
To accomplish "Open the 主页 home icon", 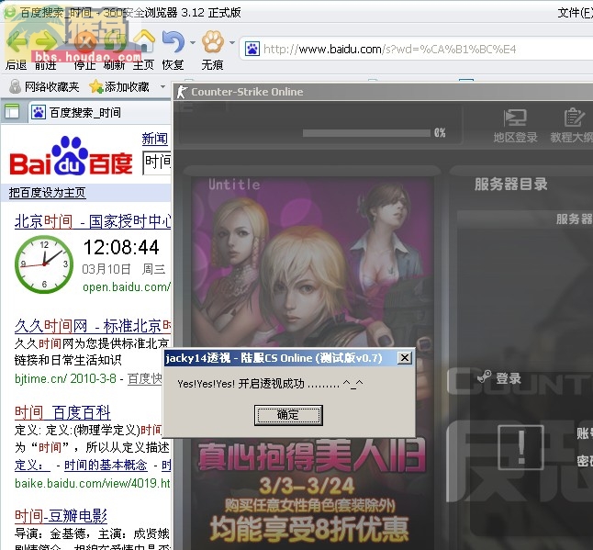I will pos(144,41).
